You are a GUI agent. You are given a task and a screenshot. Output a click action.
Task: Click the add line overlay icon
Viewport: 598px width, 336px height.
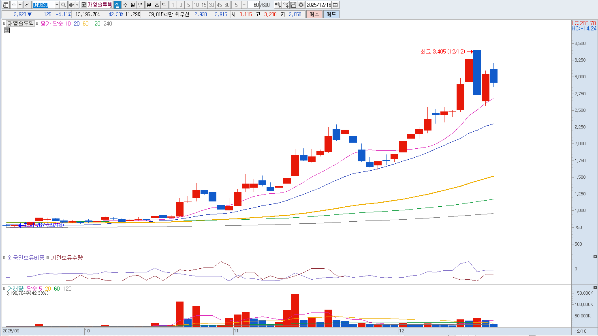coord(286,5)
